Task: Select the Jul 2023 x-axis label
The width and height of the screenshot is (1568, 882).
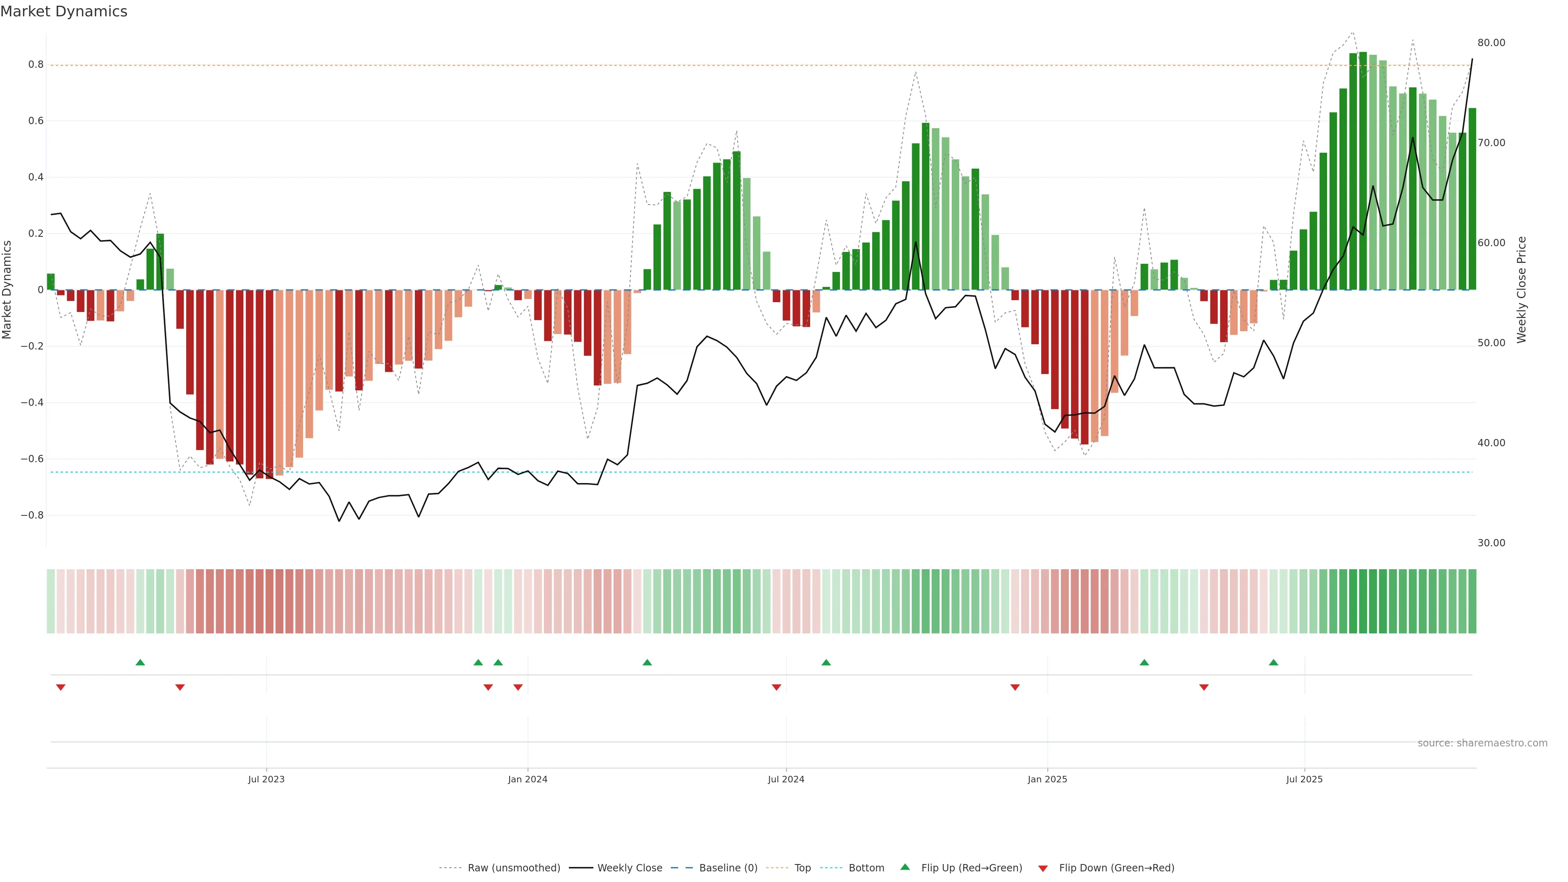Action: tap(266, 779)
